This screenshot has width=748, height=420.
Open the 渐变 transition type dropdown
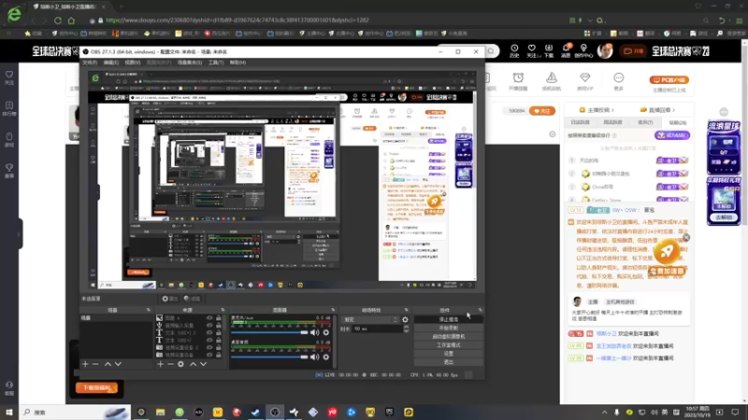pyautogui.click(x=370, y=319)
